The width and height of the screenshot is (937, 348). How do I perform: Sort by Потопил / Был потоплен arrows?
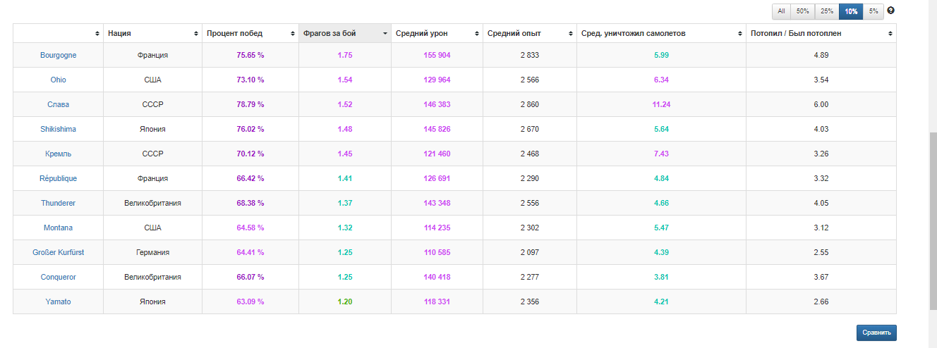coord(890,34)
